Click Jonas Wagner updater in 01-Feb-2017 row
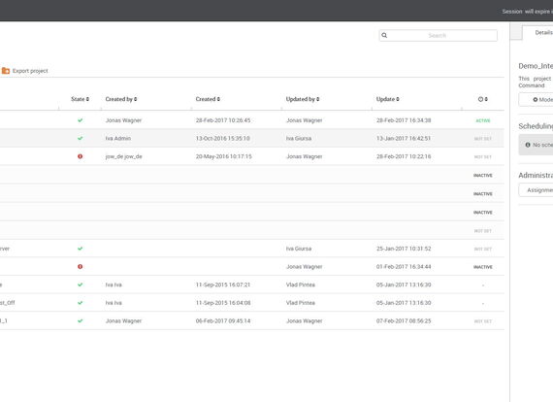The height and width of the screenshot is (402, 553). point(304,266)
